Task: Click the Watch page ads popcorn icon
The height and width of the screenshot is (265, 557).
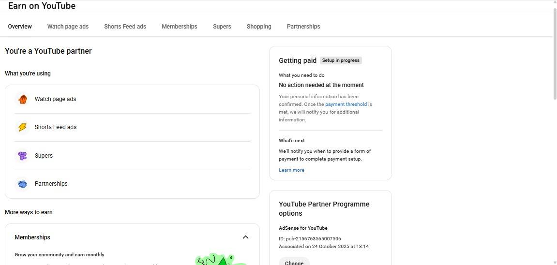Action: [x=22, y=99]
